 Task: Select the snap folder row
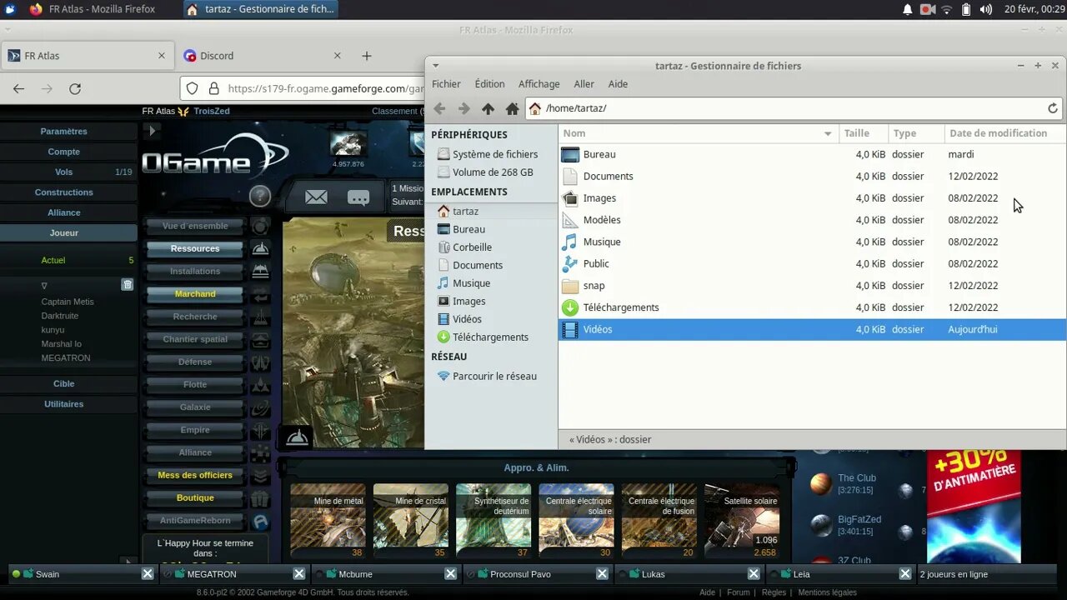tap(812, 286)
